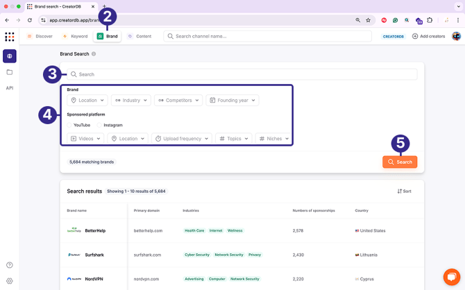Close the Brand search - CreatorDB tab
Viewport: 465px width, 290px height.
tap(93, 6)
